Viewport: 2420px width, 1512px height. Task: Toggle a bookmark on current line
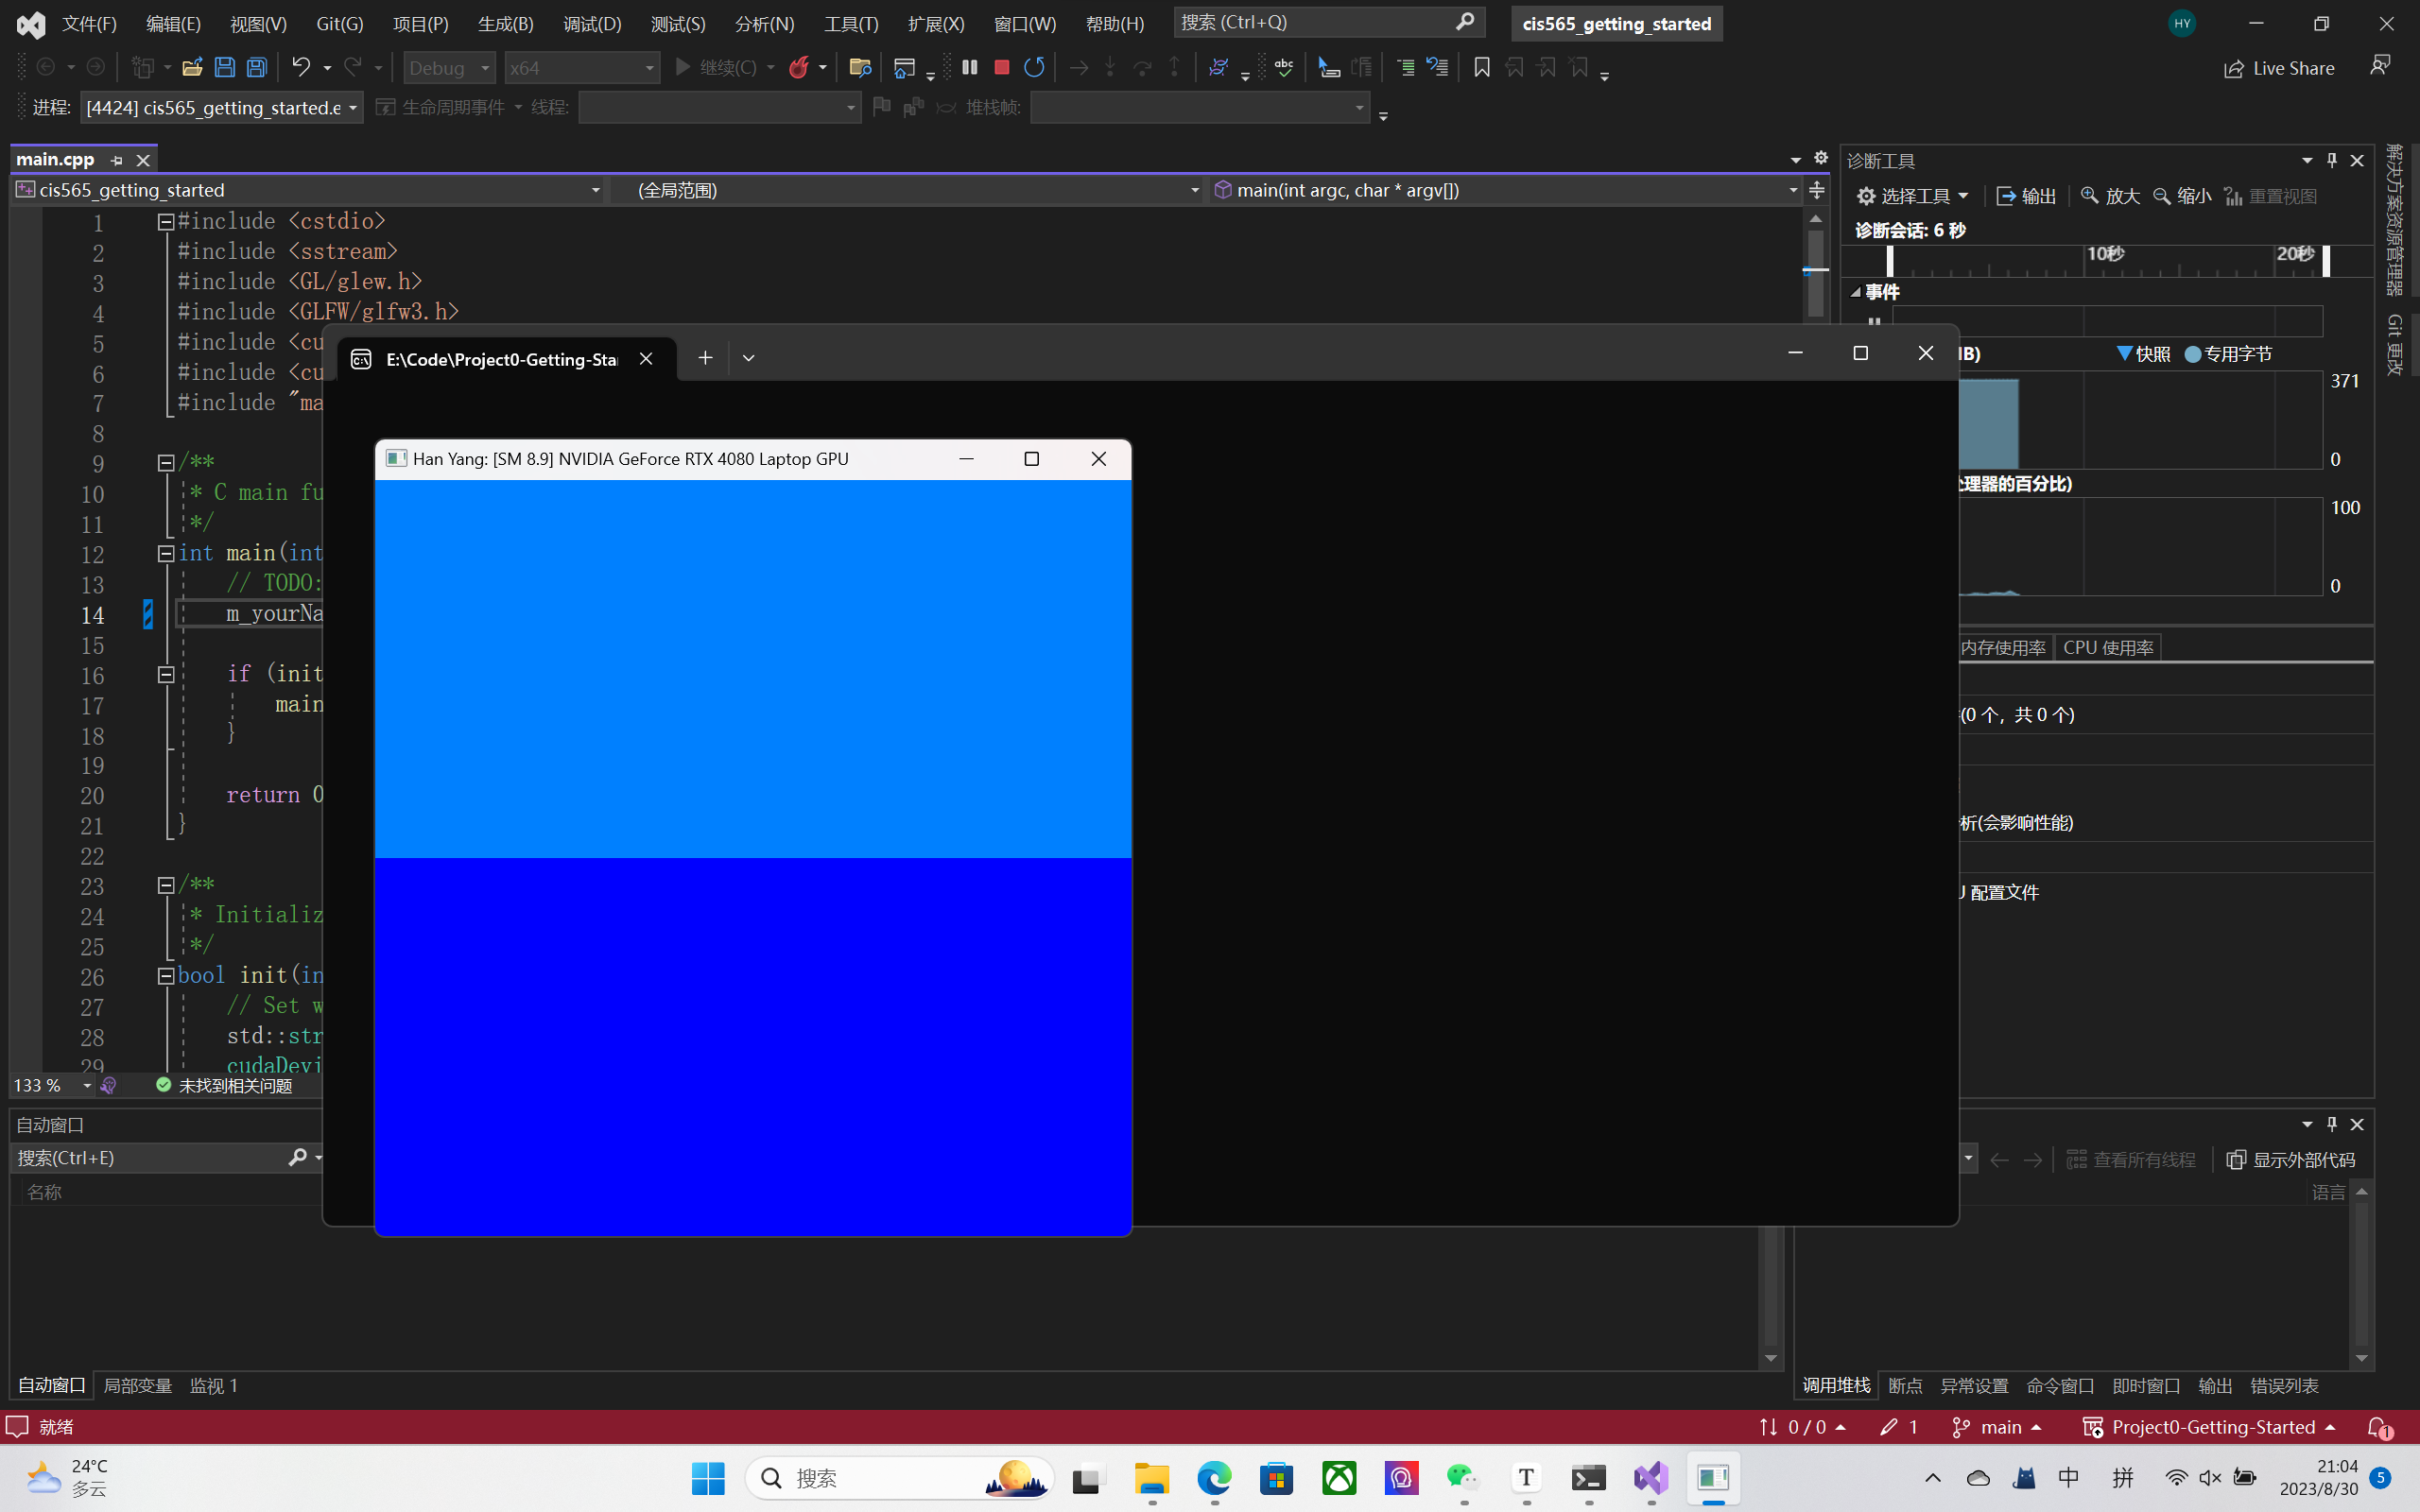[x=1481, y=67]
